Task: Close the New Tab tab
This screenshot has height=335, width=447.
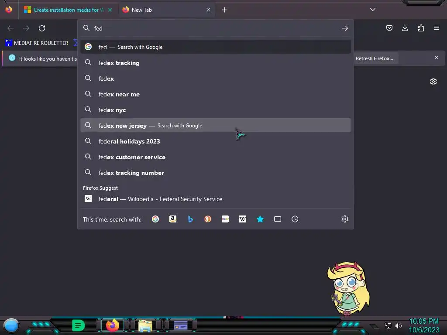Action: (208, 10)
